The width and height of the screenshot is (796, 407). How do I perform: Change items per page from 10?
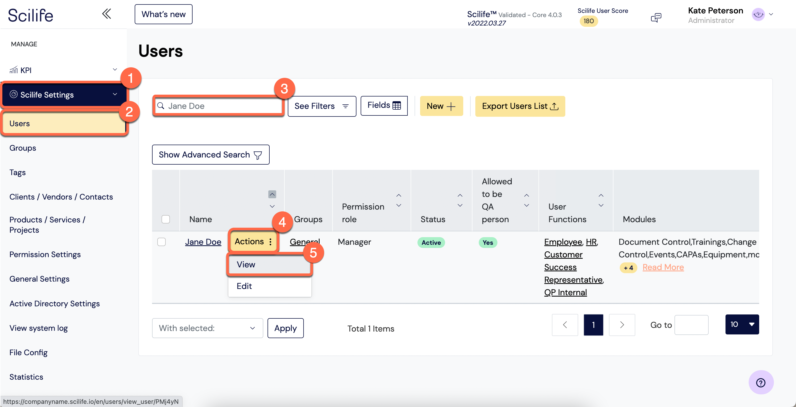[x=742, y=324]
